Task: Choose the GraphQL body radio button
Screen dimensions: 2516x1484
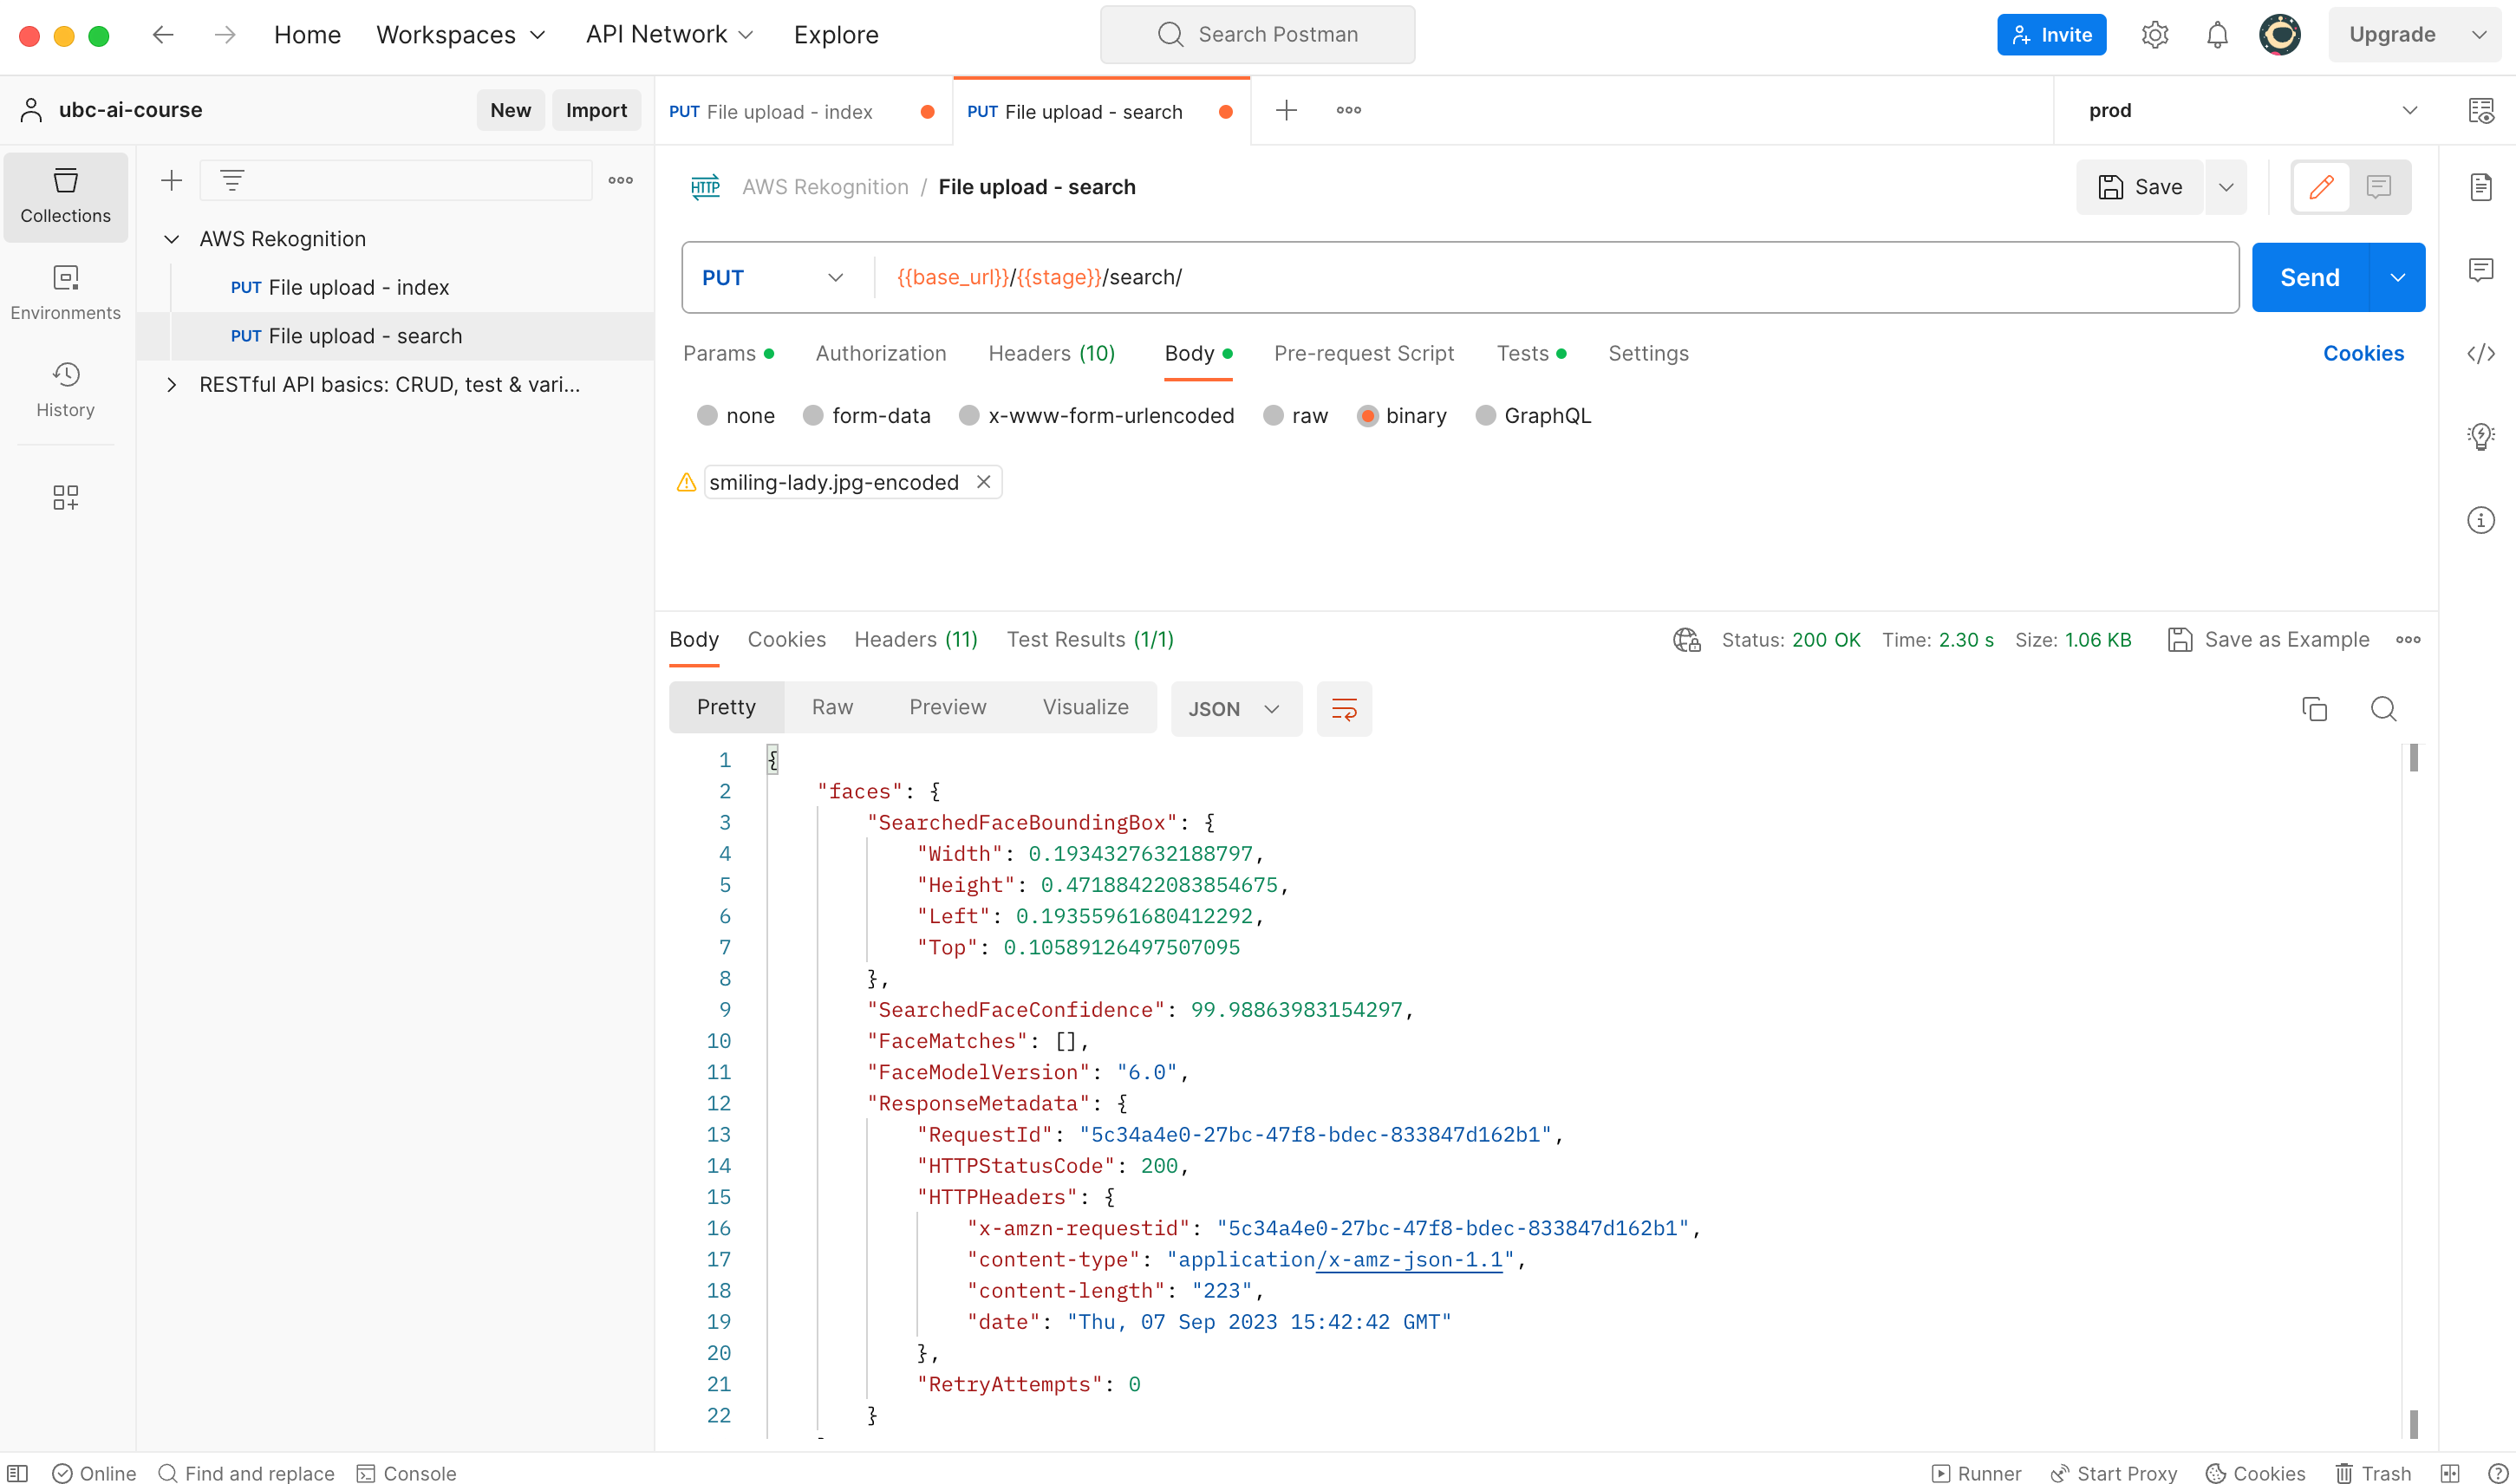Action: (x=1485, y=416)
